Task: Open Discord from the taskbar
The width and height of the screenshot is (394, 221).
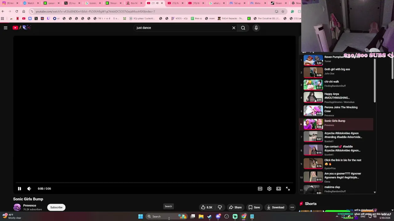Action: pyautogui.click(x=218, y=216)
